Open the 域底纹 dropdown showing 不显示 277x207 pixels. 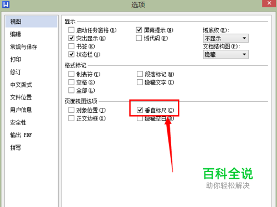[x=225, y=38]
